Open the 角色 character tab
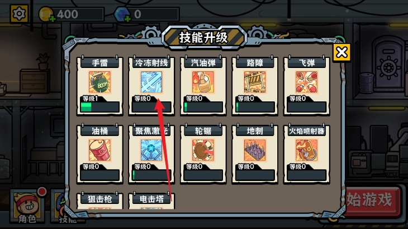 [x=27, y=206]
